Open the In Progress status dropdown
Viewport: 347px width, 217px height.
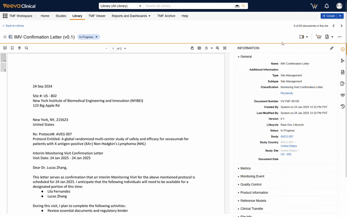click(x=88, y=37)
